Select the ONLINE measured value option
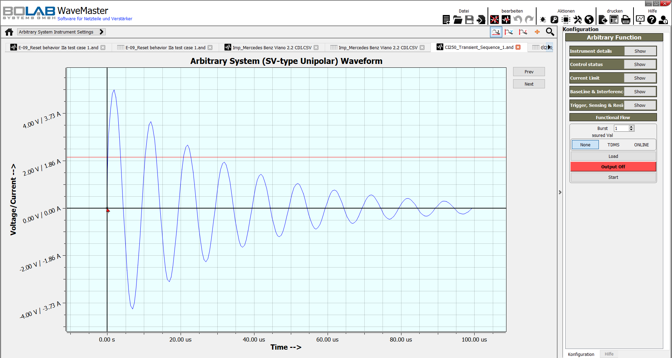This screenshot has height=358, width=672. click(x=641, y=145)
